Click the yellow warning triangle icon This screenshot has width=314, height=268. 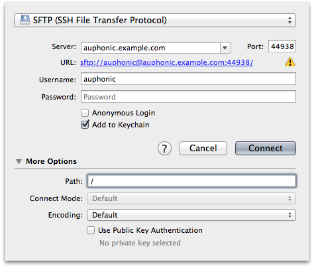click(290, 62)
